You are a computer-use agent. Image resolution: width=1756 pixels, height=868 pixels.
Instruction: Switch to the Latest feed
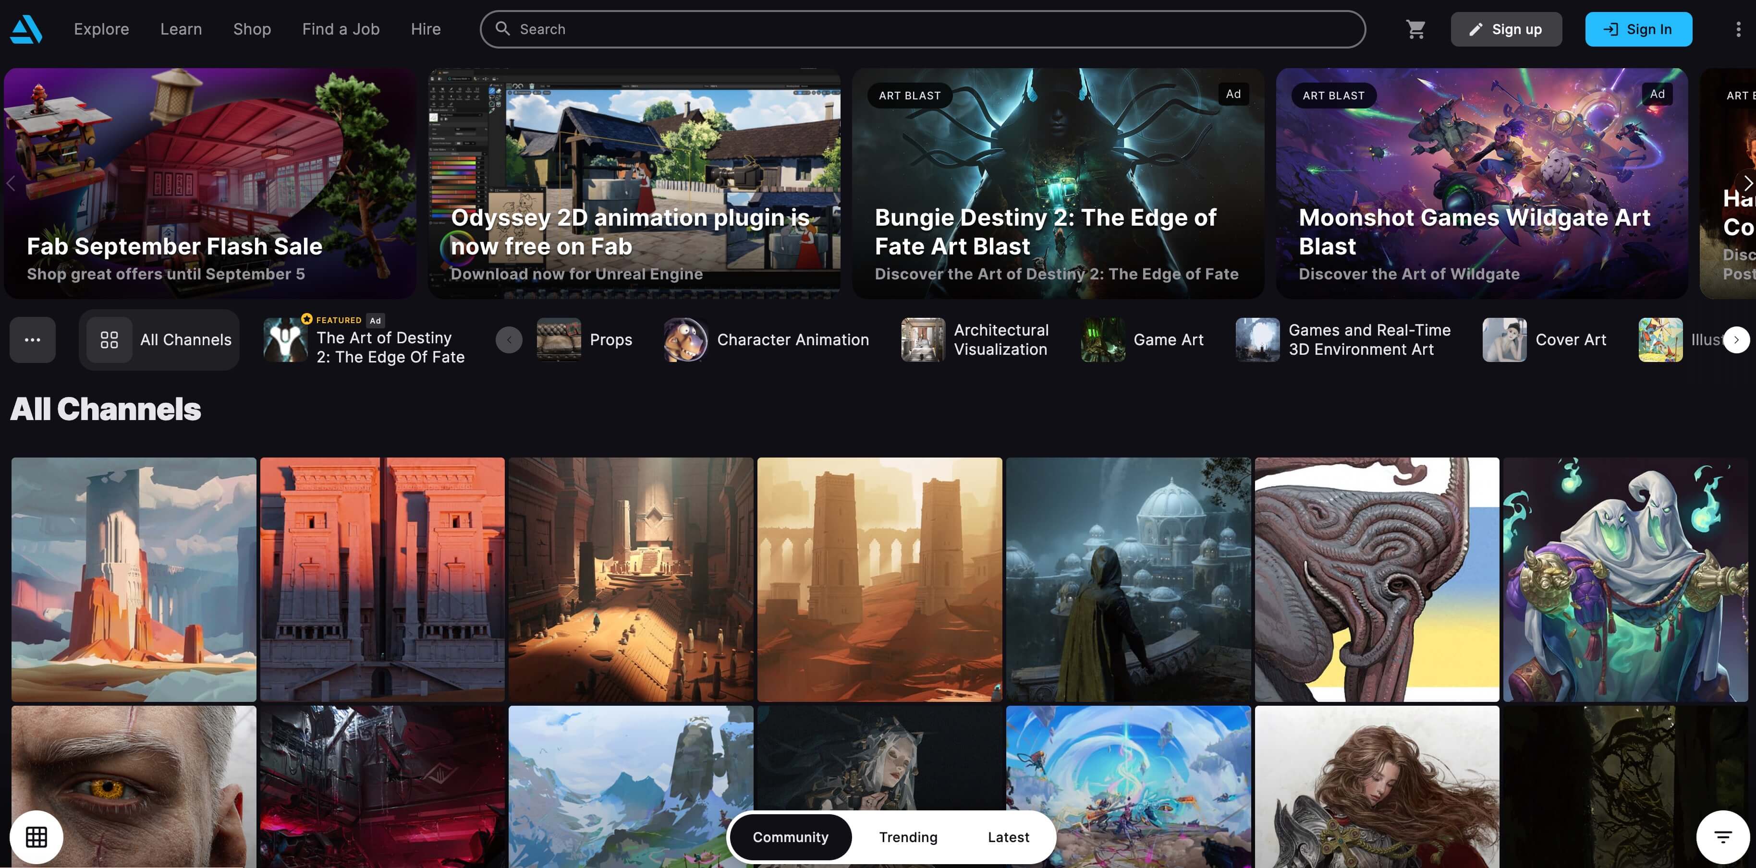coord(1008,837)
